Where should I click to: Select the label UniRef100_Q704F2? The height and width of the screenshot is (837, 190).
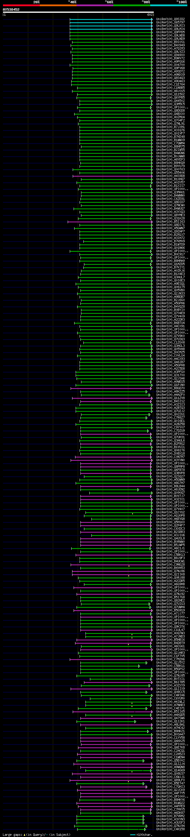pyautogui.click(x=170, y=120)
